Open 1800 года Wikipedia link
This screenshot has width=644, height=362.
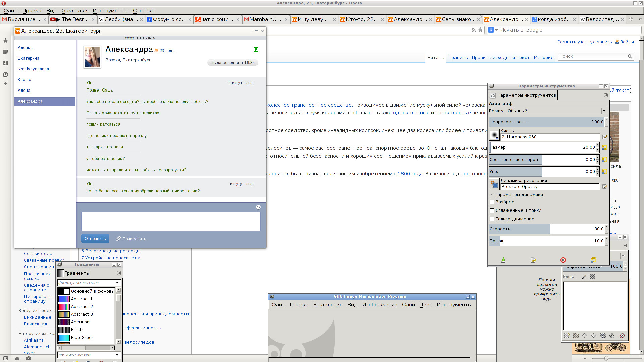pos(410,174)
